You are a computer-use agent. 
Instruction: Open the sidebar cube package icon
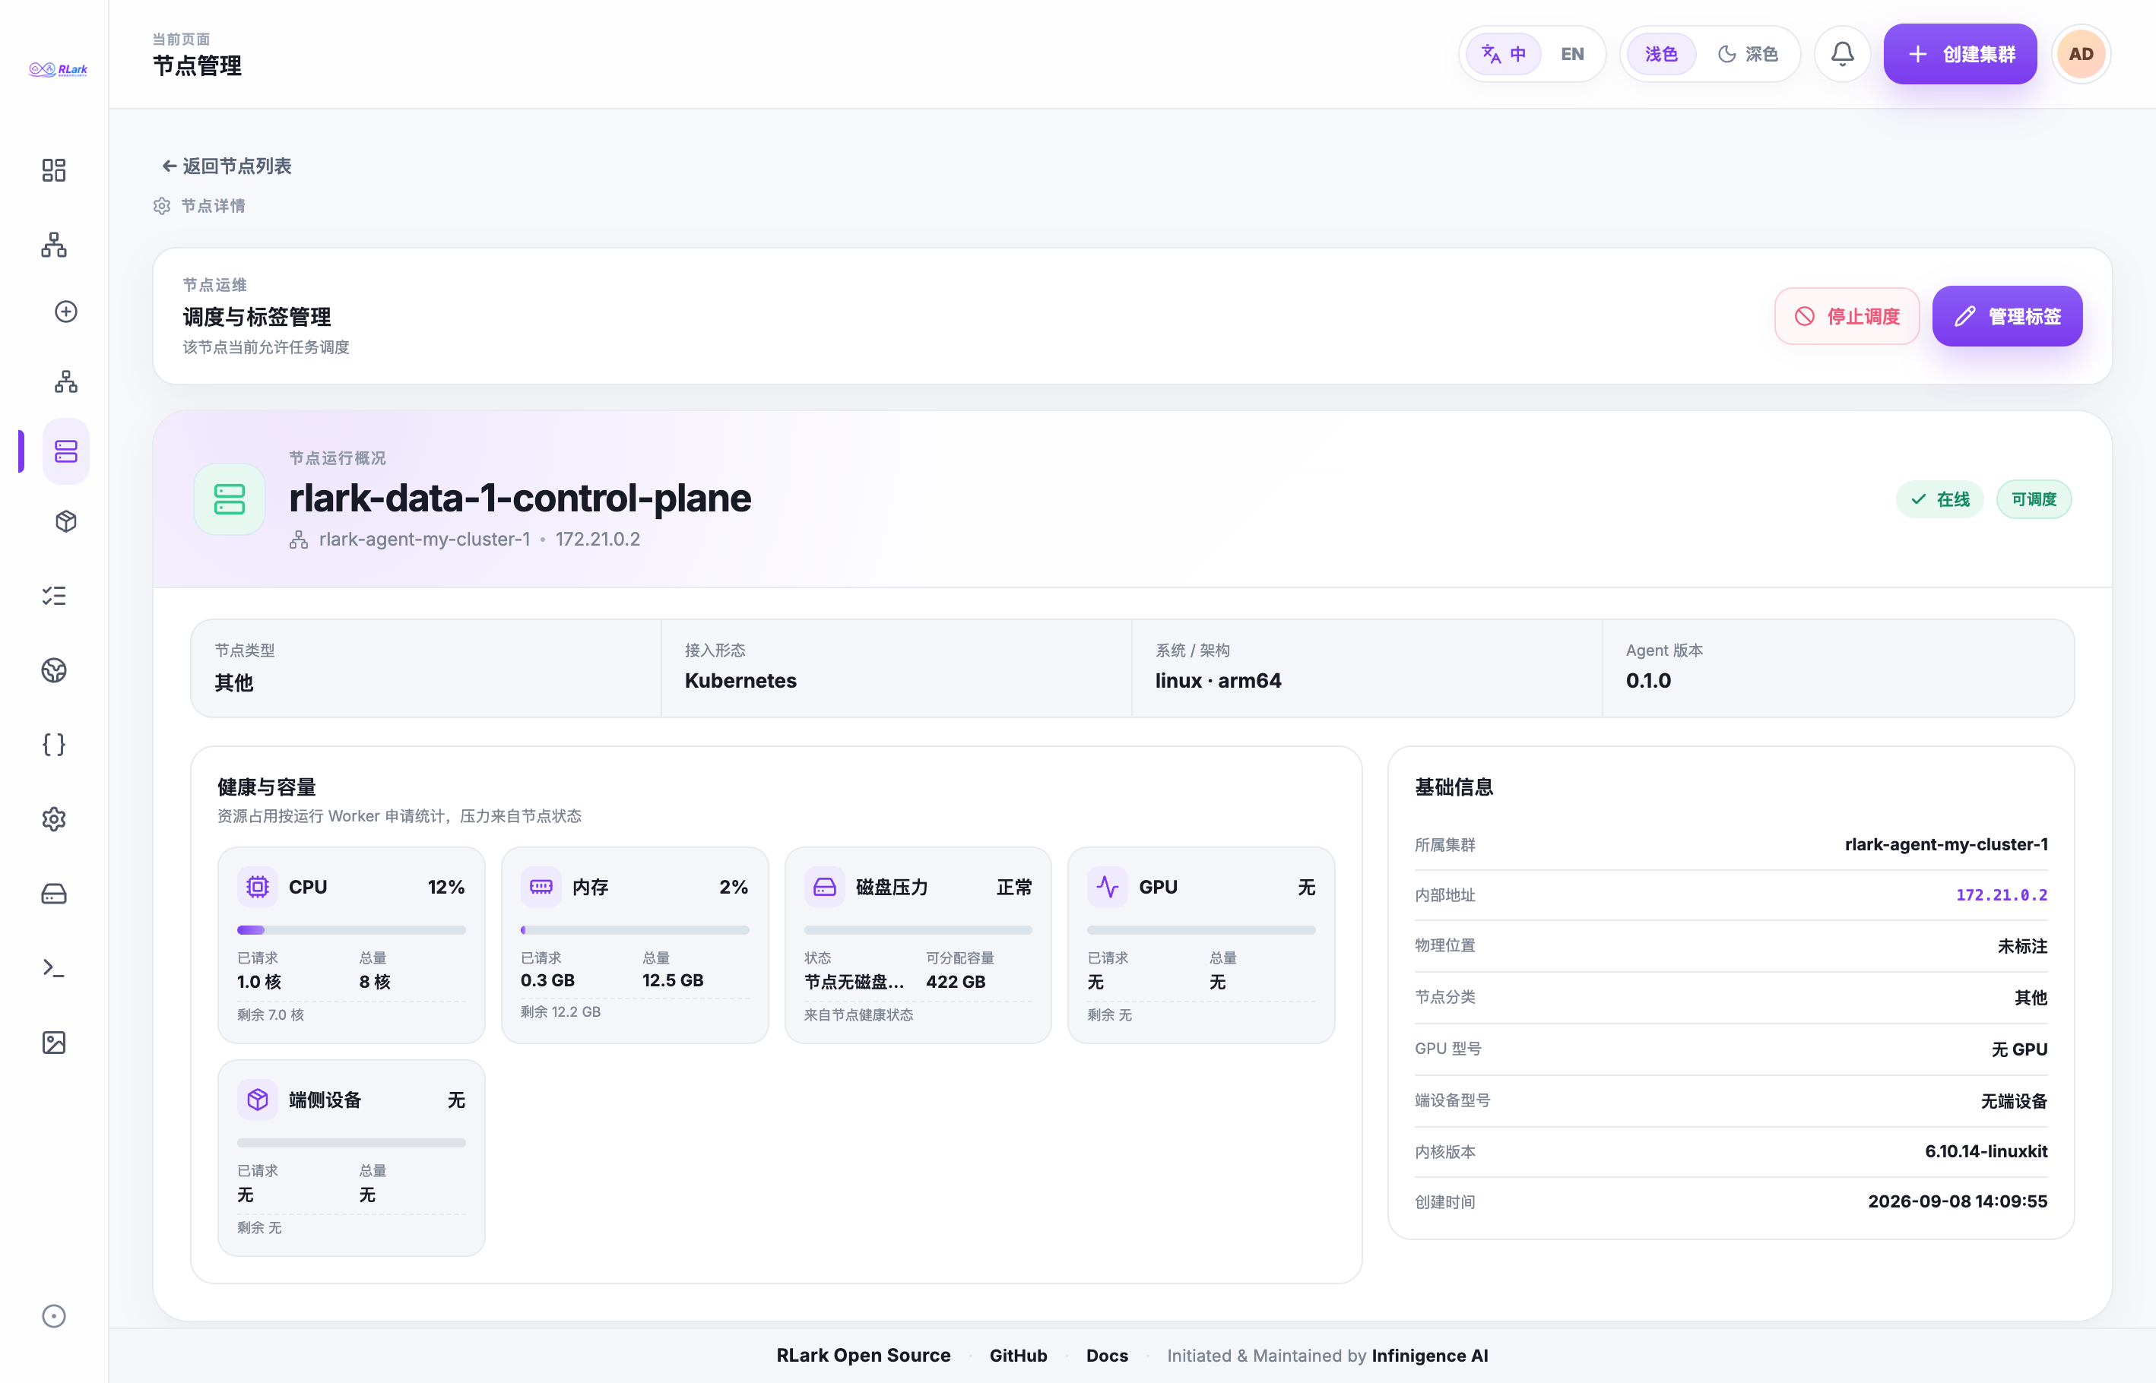tap(65, 522)
